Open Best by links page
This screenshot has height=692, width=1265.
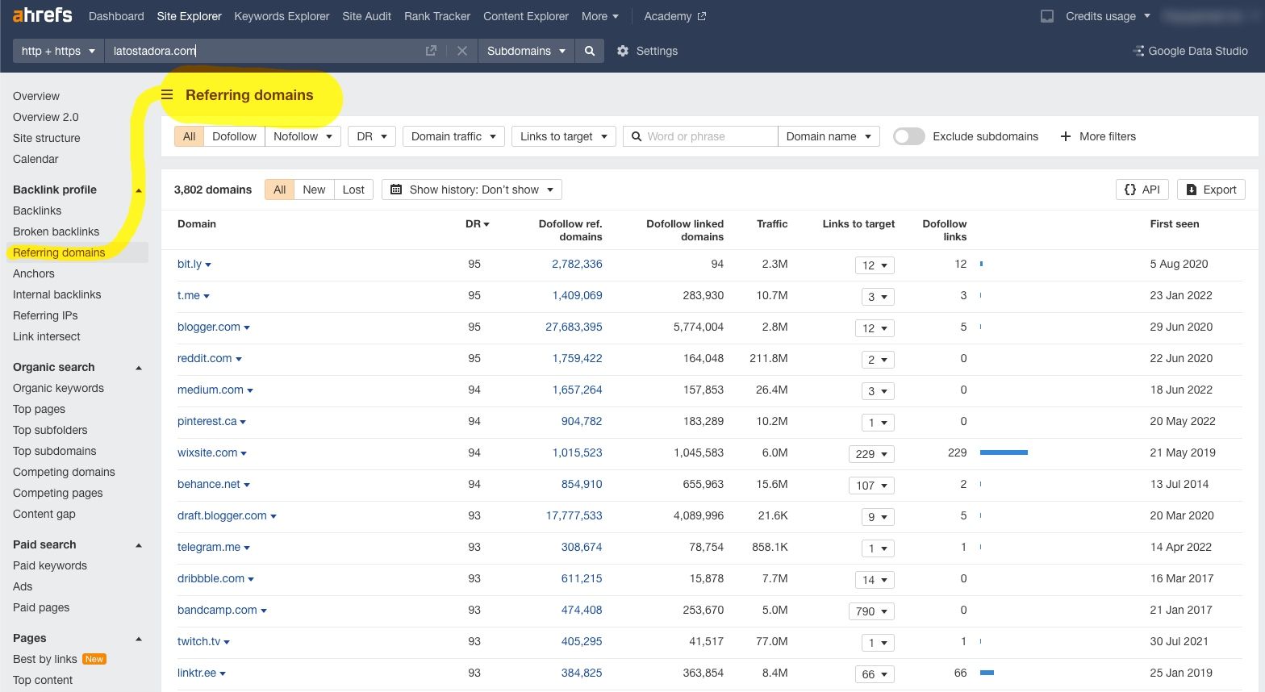click(45, 659)
